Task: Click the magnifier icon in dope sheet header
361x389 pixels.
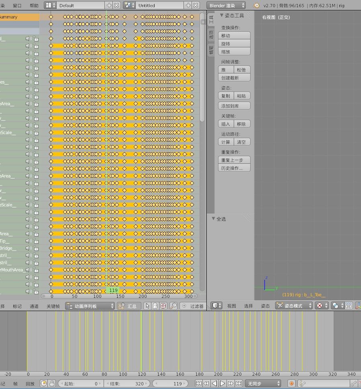Action: point(173,306)
